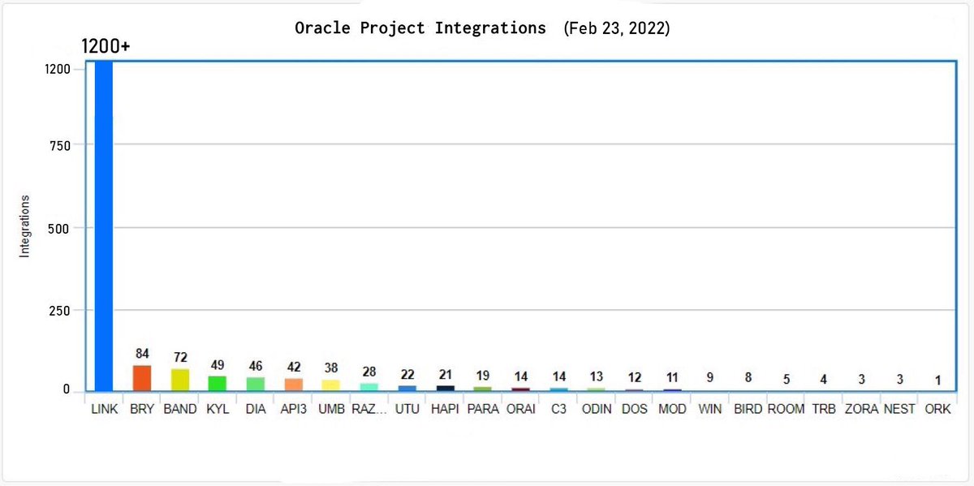The height and width of the screenshot is (486, 974).
Task: Click the TRB x-axis label
Action: (x=824, y=409)
